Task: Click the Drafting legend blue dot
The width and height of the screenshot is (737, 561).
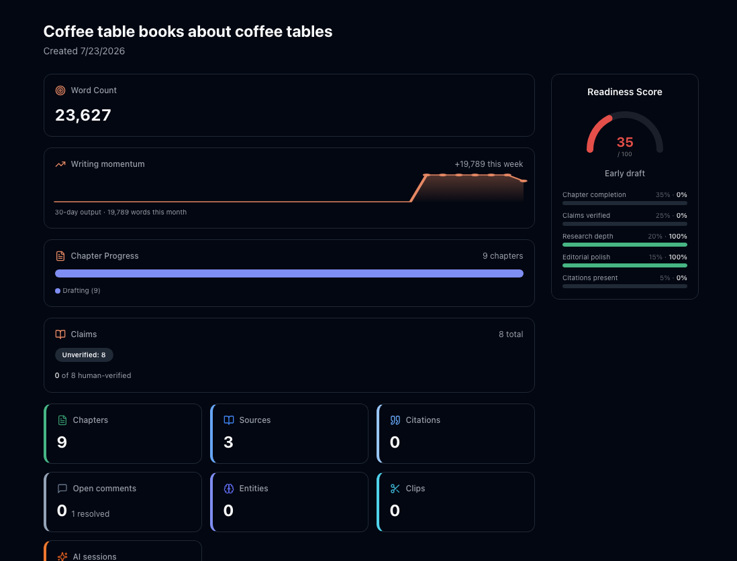Action: tap(58, 291)
